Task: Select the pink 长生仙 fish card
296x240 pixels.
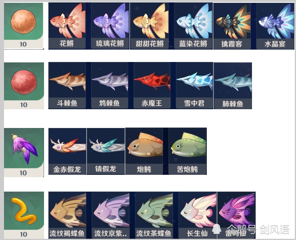Action: (x=198, y=215)
